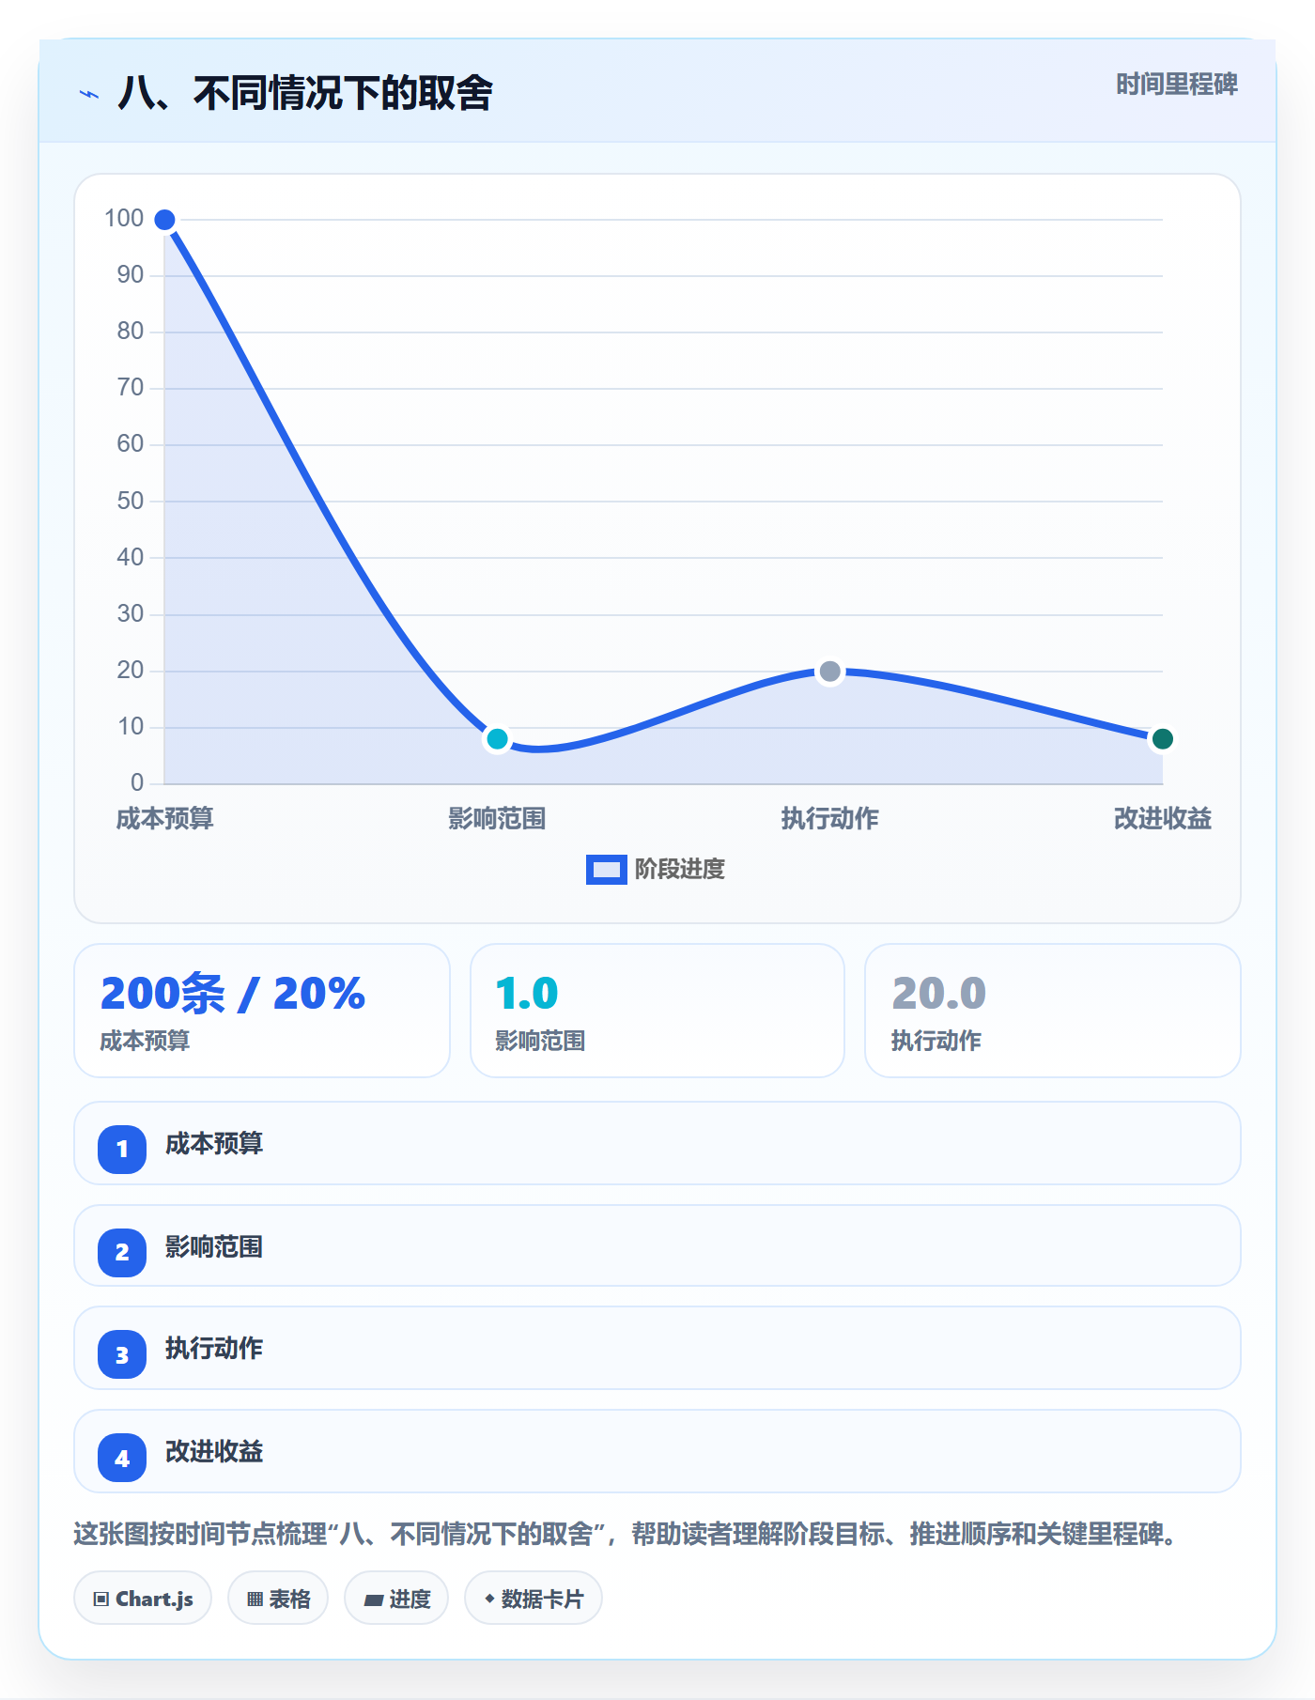Select the blue data point at 100
Screen dimensions: 1315x1700
(164, 220)
